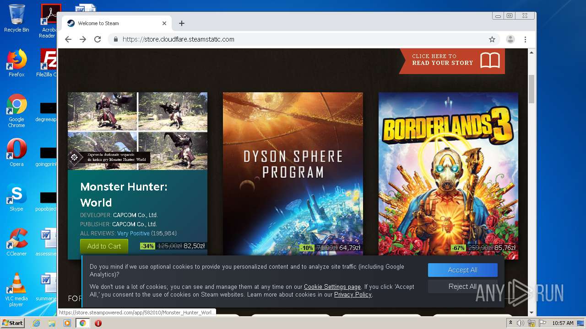Bookmark this page with the star icon
Image resolution: width=586 pixels, height=329 pixels.
(492, 39)
